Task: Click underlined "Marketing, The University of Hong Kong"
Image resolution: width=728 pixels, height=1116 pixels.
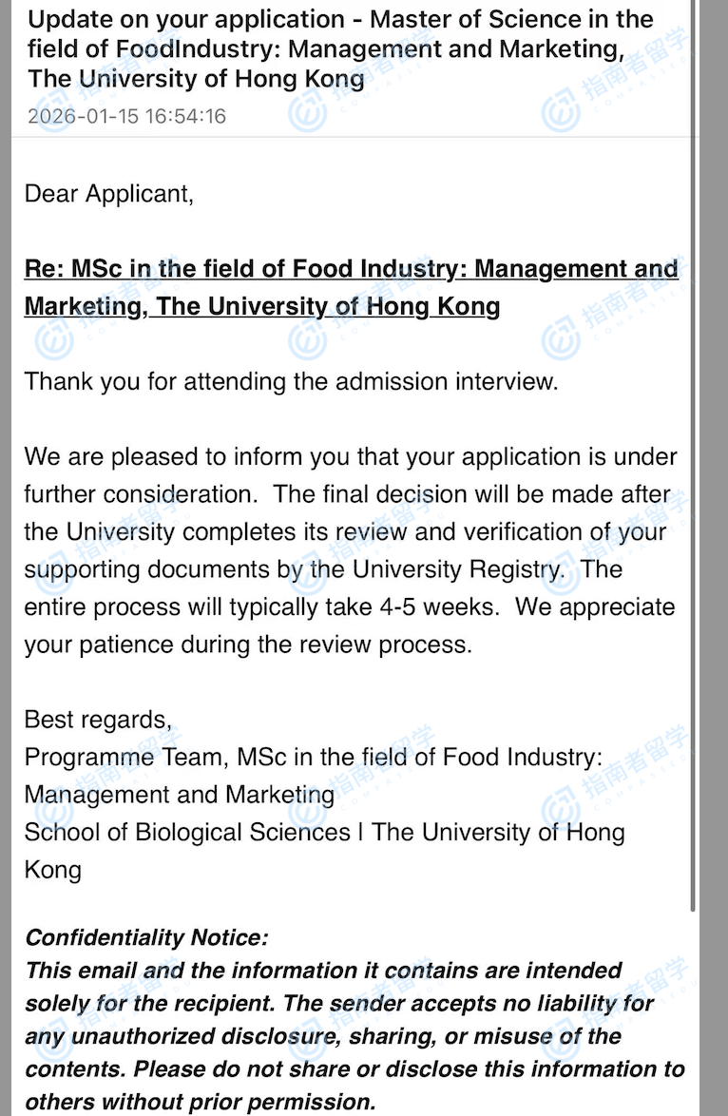Action: click(261, 306)
